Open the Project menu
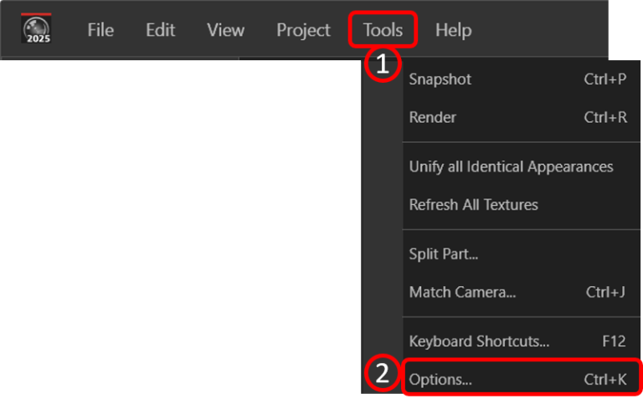643x409 pixels. (303, 30)
